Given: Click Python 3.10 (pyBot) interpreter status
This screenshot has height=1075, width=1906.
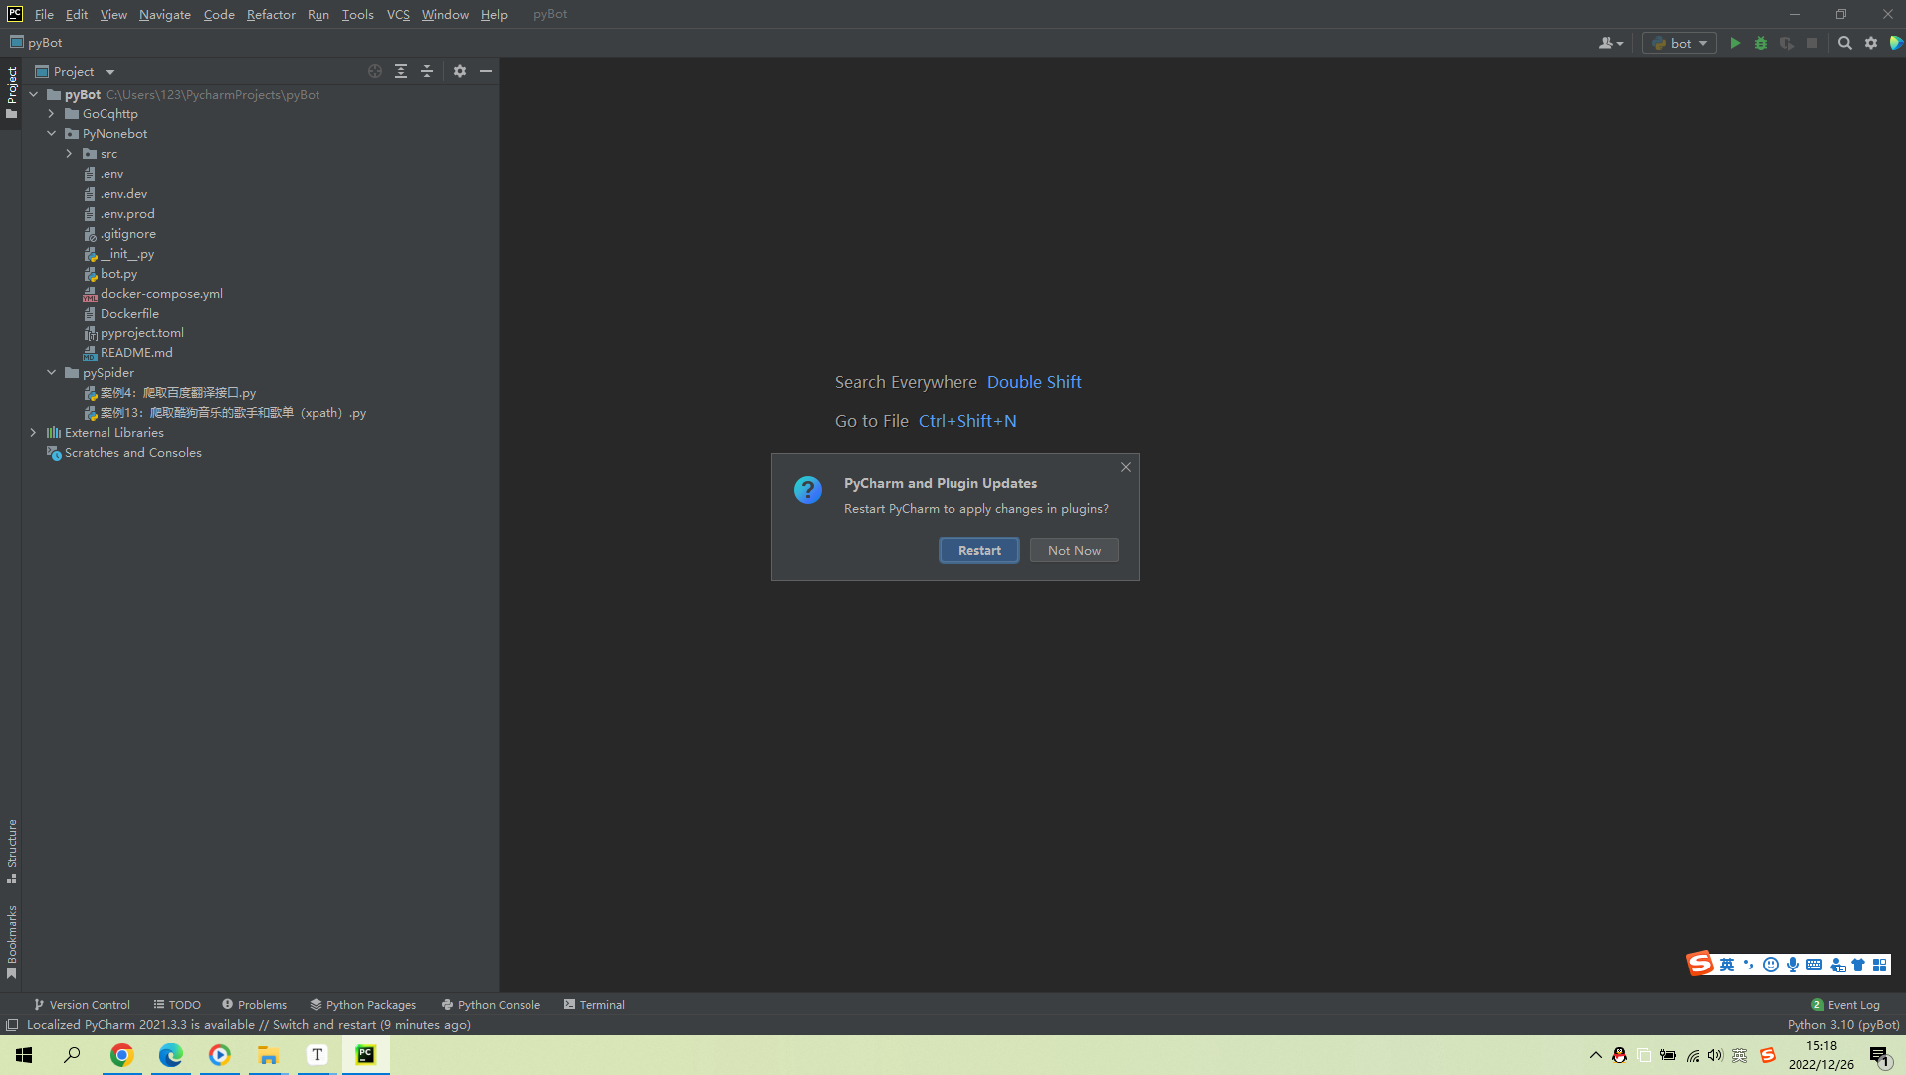Looking at the screenshot, I should (1842, 1025).
